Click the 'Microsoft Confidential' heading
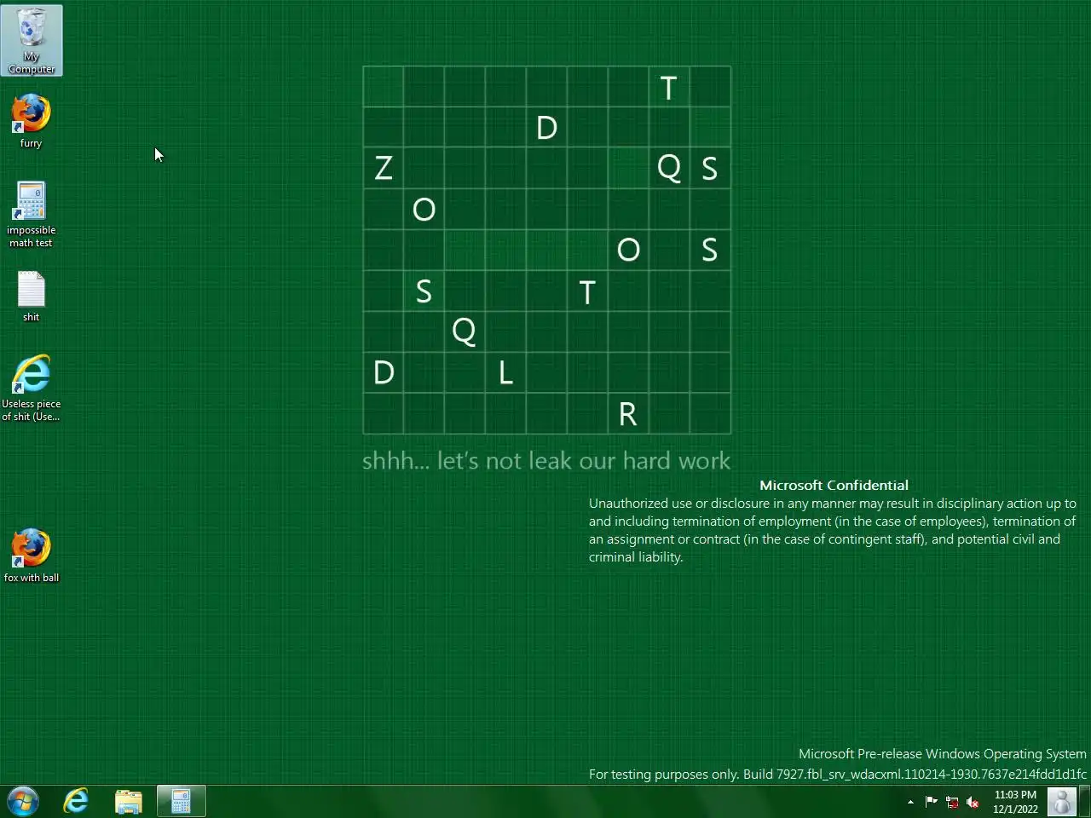This screenshot has height=818, width=1091. 834,485
